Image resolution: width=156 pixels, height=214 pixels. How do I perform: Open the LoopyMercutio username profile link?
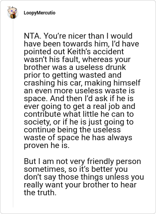click(39, 13)
